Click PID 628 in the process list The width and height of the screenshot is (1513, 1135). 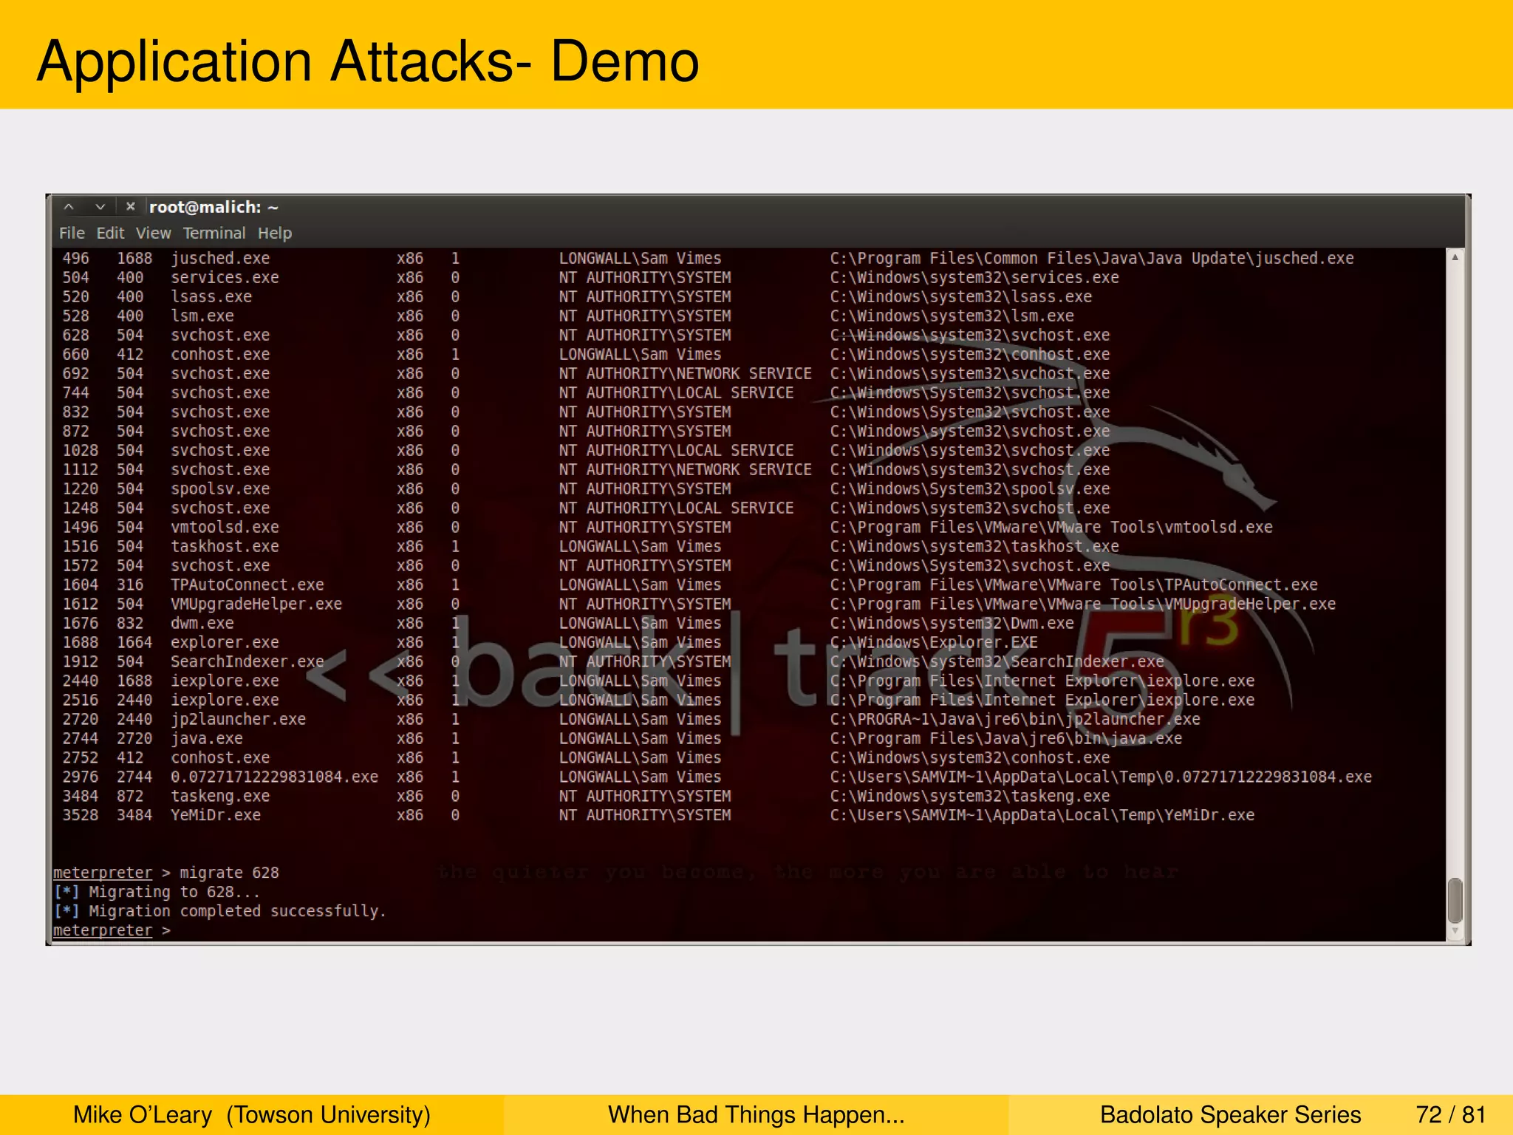click(75, 335)
